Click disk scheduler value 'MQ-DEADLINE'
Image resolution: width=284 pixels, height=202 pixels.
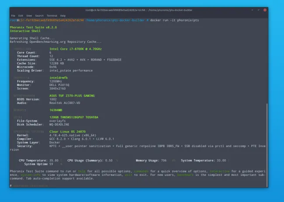point(59,124)
